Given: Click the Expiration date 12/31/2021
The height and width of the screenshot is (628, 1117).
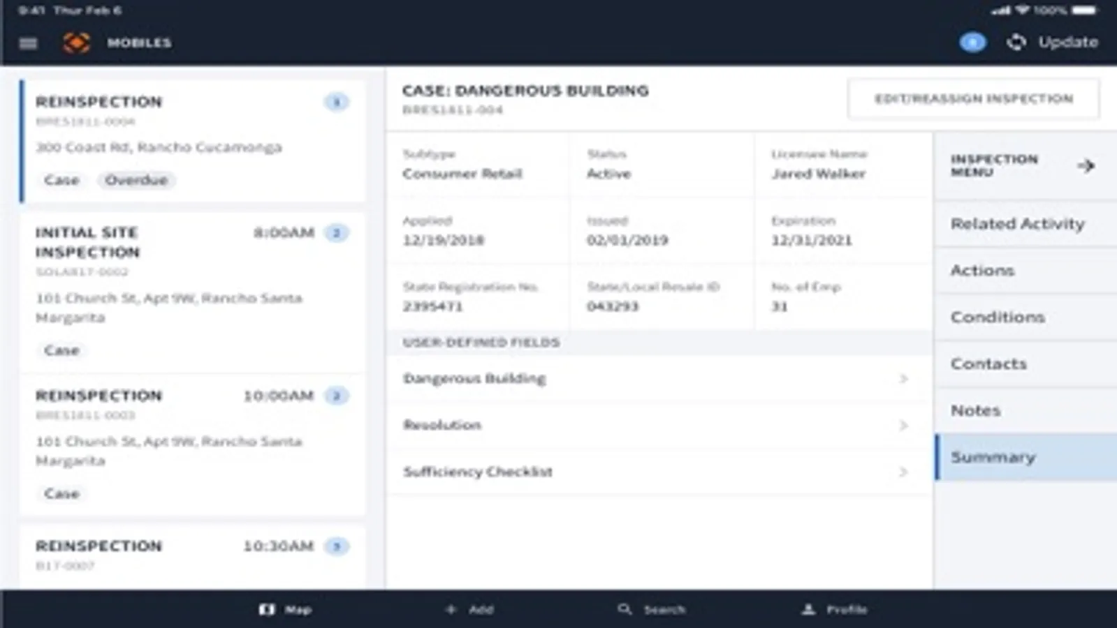Looking at the screenshot, I should (812, 241).
